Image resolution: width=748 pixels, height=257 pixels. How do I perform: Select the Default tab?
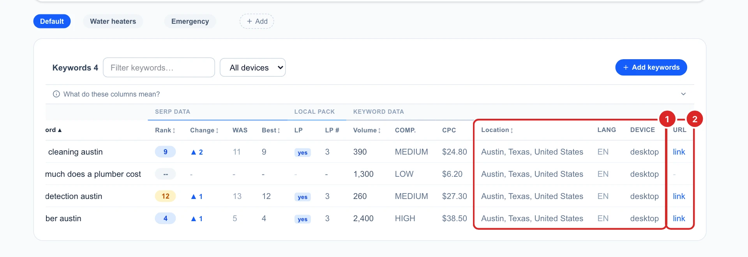[52, 21]
